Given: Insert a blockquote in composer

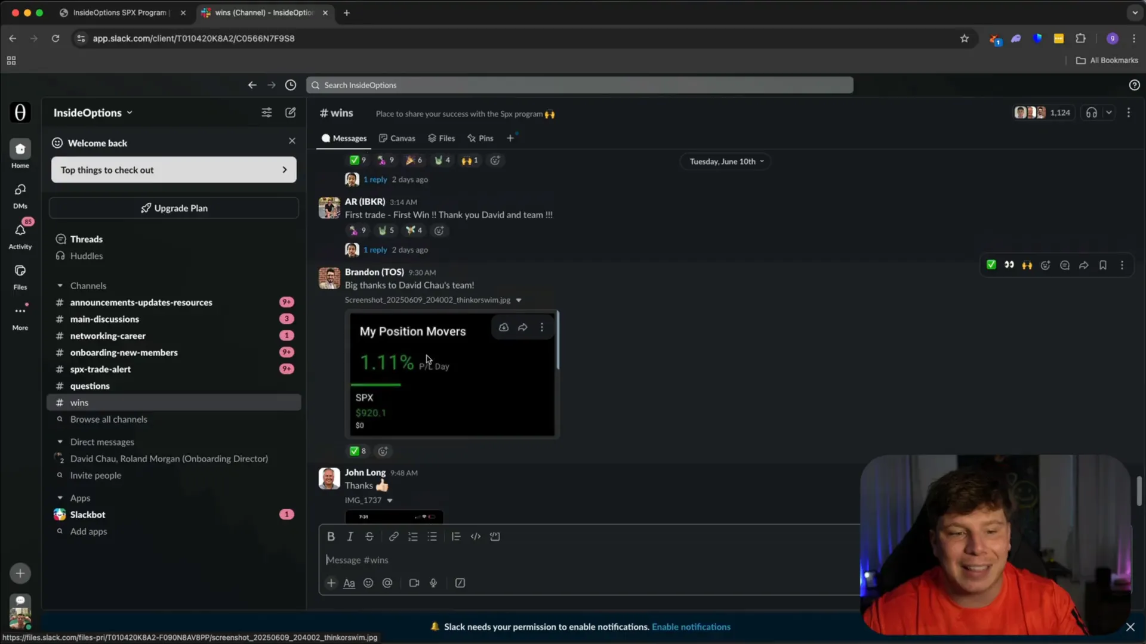Looking at the screenshot, I should pos(456,537).
